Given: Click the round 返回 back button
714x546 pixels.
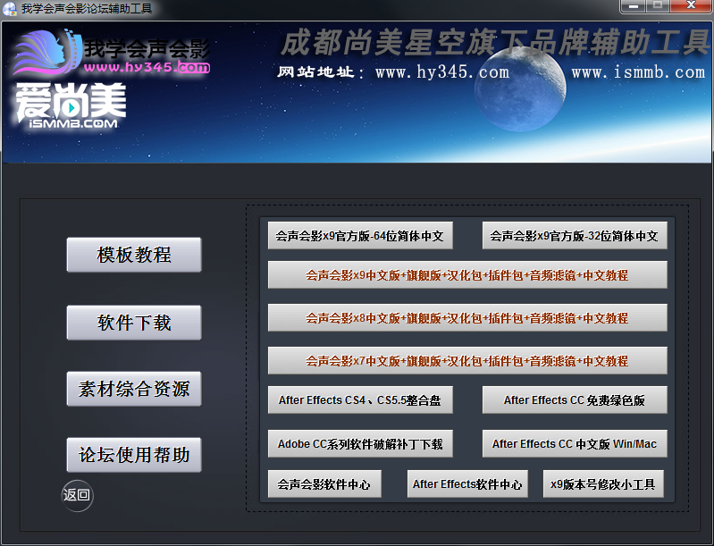Looking at the screenshot, I should click(77, 495).
